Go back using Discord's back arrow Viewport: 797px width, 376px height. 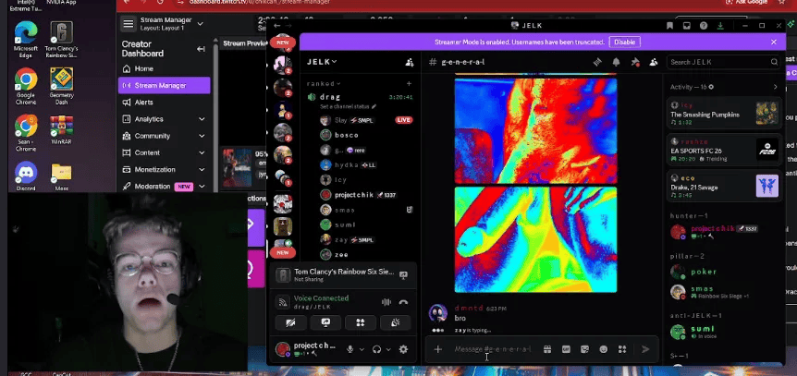[x=277, y=26]
